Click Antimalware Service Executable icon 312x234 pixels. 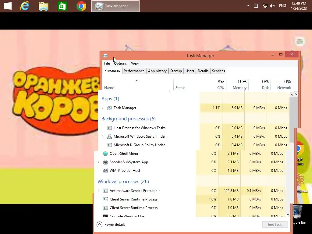pyautogui.click(x=105, y=191)
